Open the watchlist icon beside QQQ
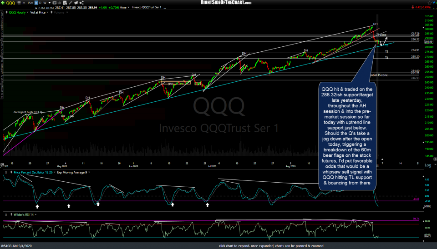 [x=19, y=3]
